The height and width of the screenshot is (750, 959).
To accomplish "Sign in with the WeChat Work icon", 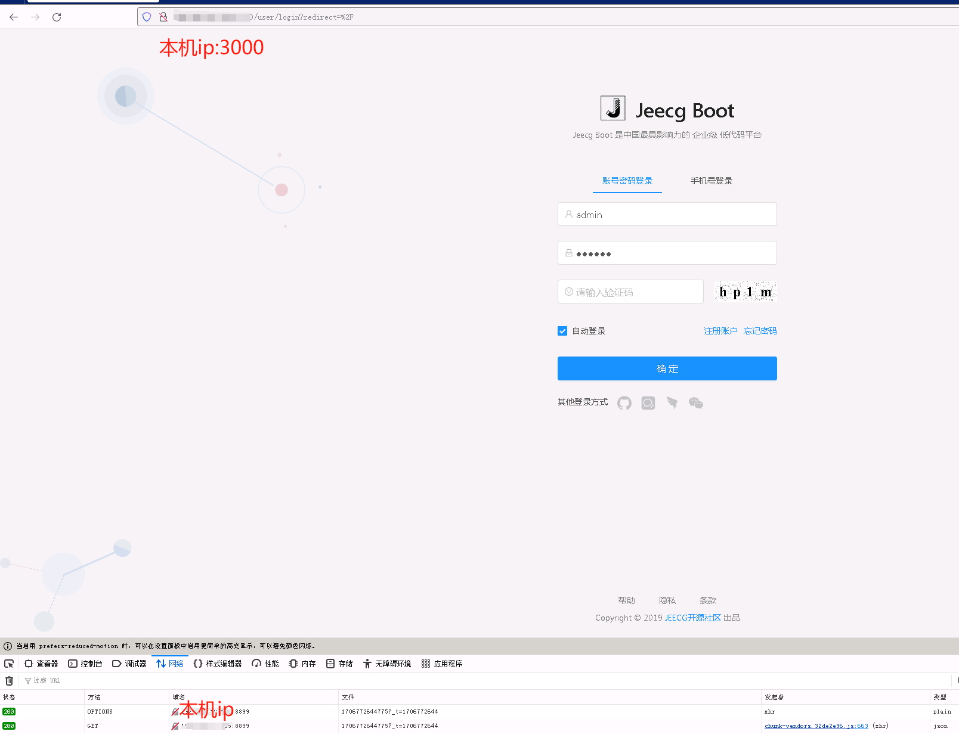I will pos(648,403).
